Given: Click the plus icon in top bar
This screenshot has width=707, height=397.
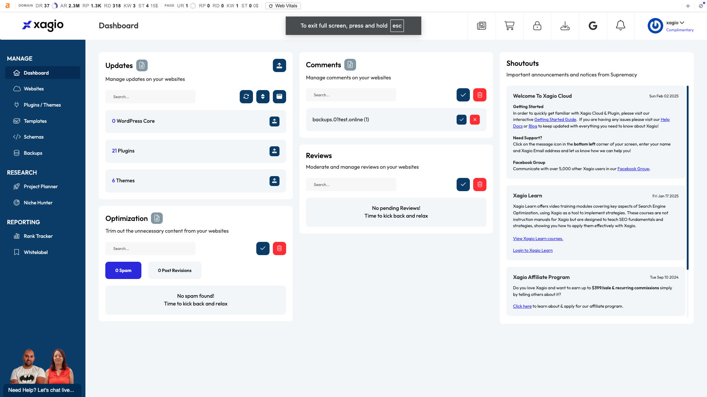Looking at the screenshot, I should point(688,6).
